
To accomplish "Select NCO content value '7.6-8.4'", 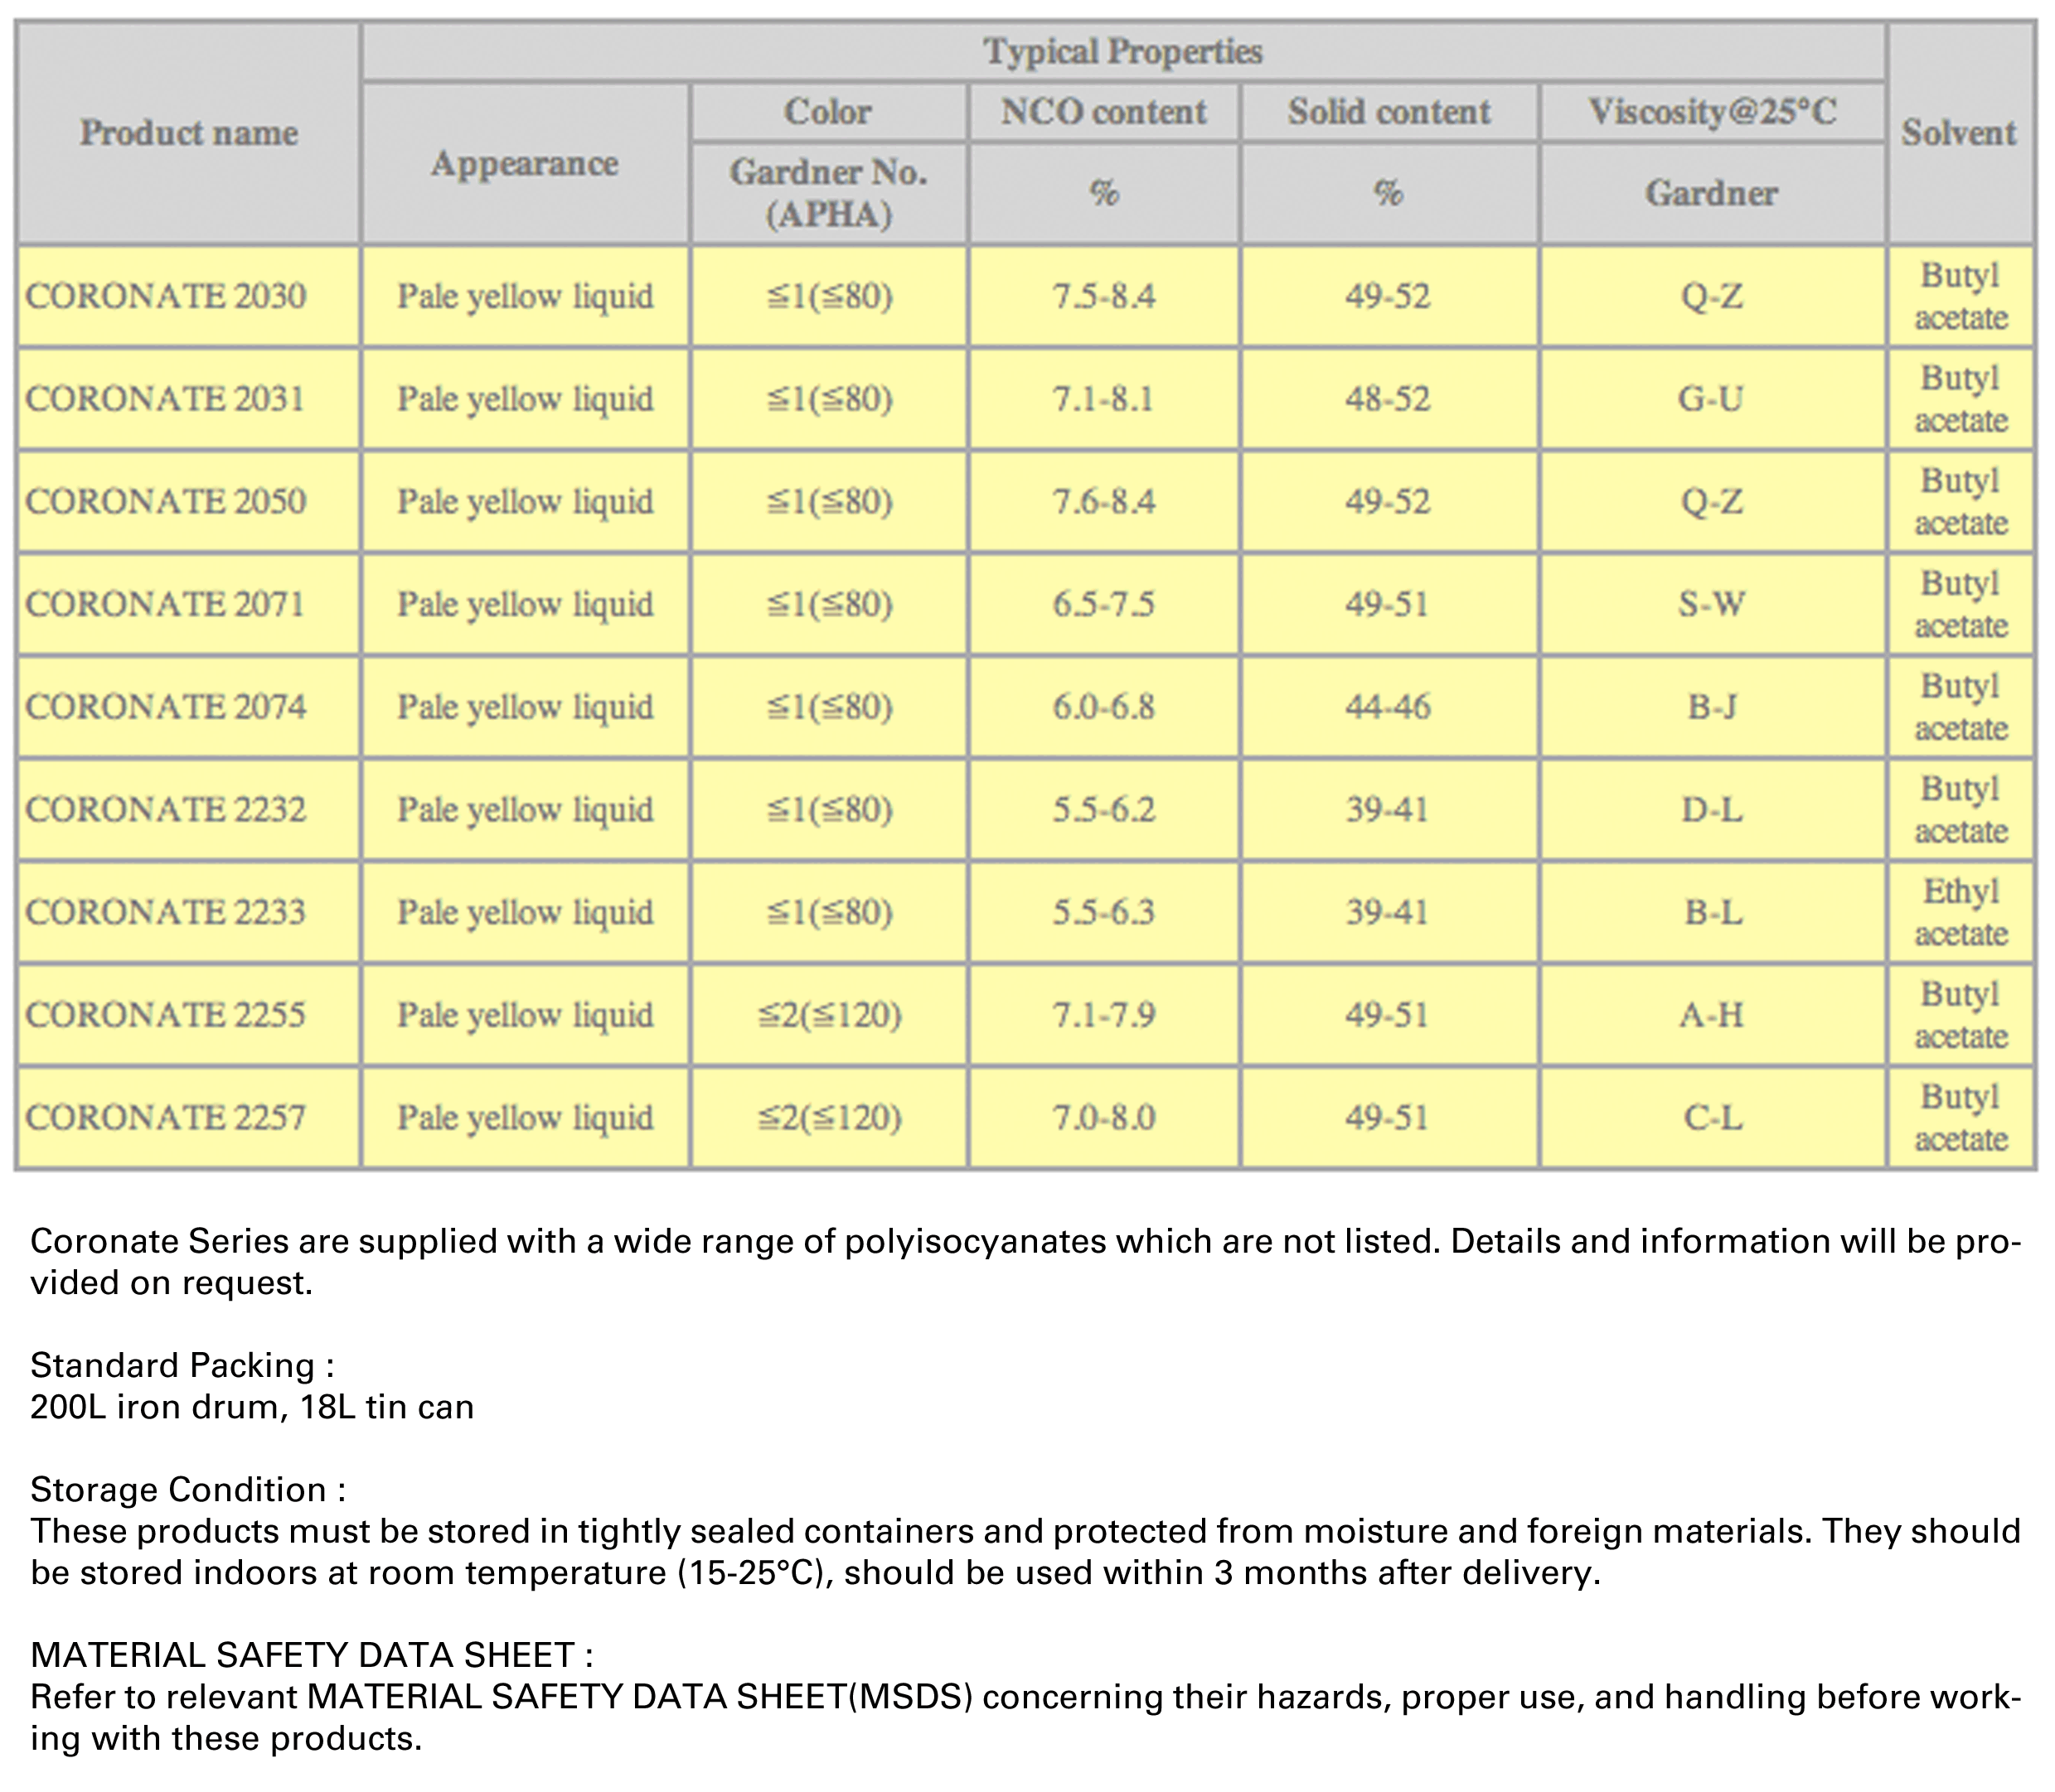I will point(1104,501).
